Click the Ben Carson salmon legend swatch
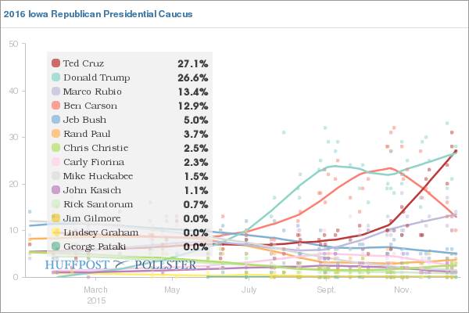This screenshot has height=313, width=469. click(x=56, y=105)
